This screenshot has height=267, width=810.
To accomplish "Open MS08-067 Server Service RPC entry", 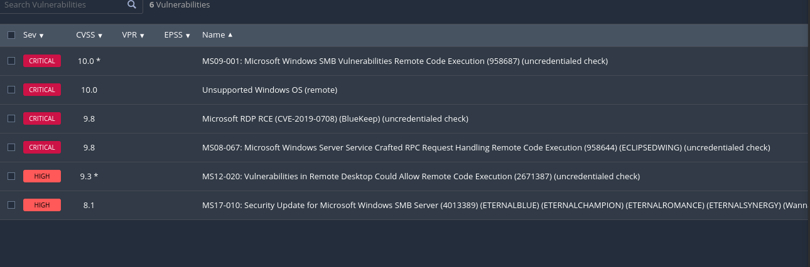I will point(485,147).
